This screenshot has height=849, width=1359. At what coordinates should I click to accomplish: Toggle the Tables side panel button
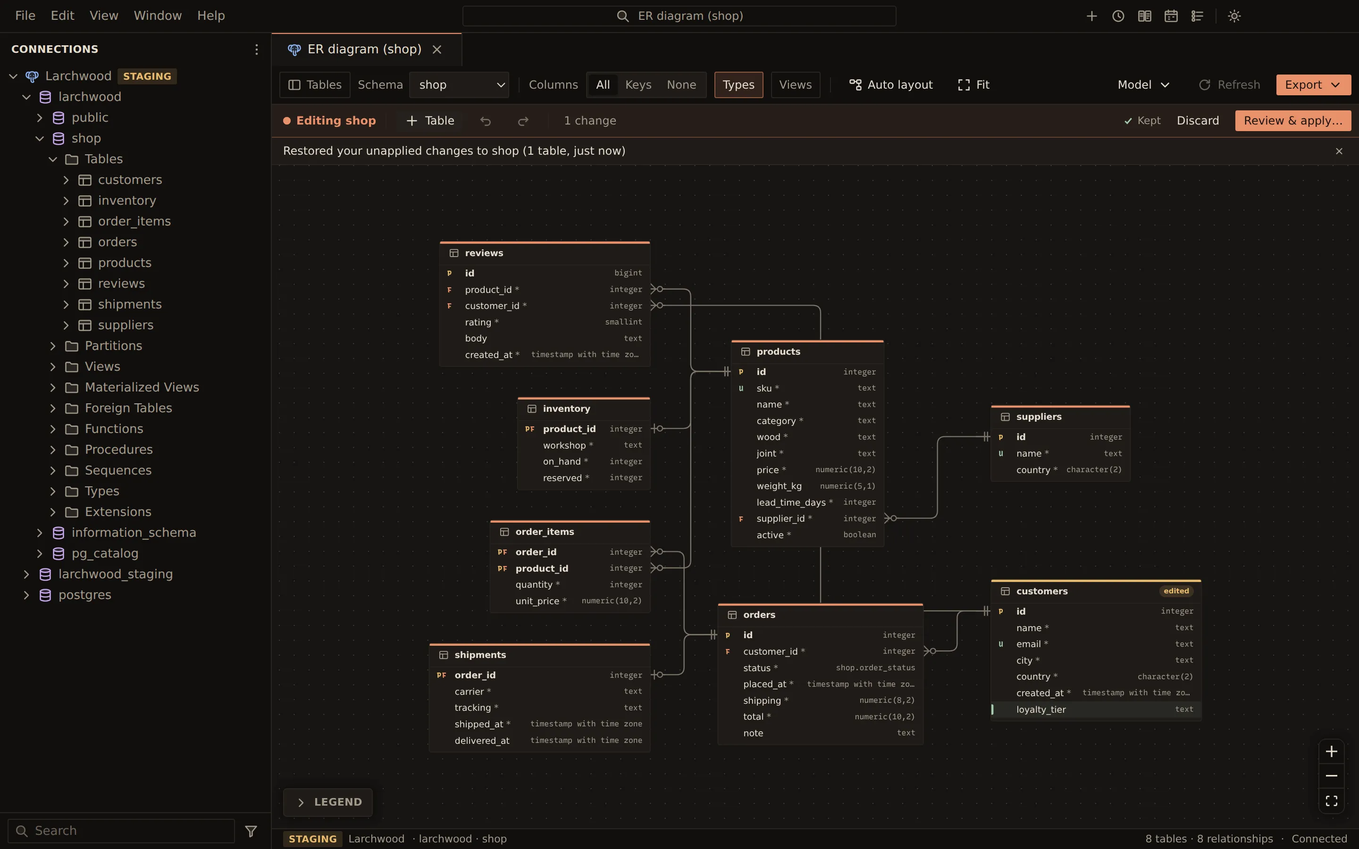pos(314,85)
